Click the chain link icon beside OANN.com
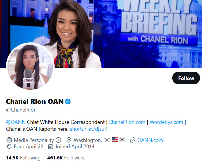 click(133, 140)
